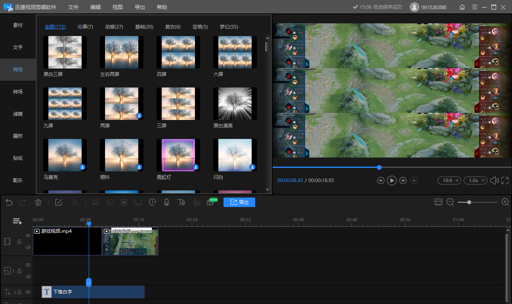This screenshot has width=512, height=304.
Task: Switch to the 转场 sidebar tab
Action: click(18, 92)
